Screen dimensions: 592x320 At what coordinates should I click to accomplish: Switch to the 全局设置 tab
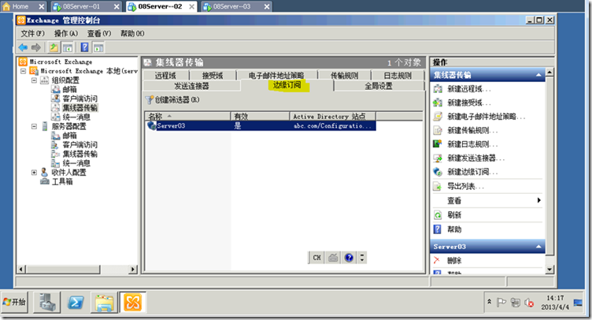click(x=379, y=86)
